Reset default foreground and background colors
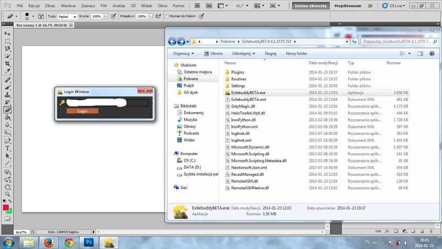The width and height of the screenshot is (442, 249). 5,201
